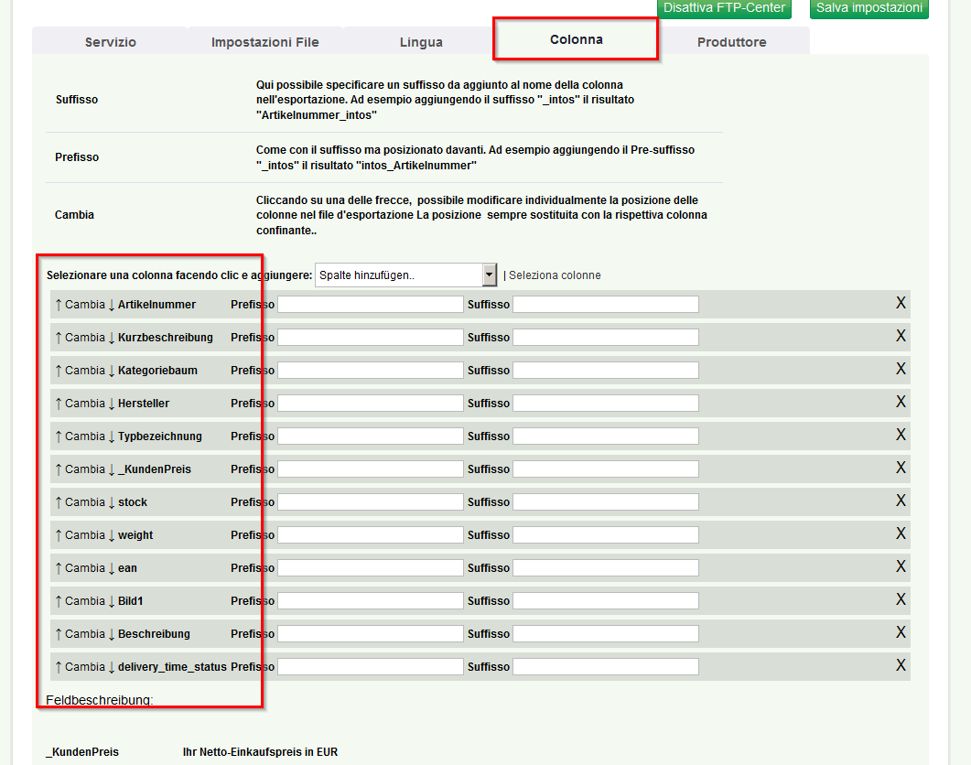Focus Prefisso field for stock
Viewport: 971px width, 765px height.
[371, 501]
